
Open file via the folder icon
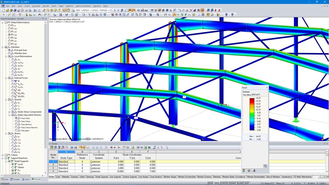coord(7,10)
